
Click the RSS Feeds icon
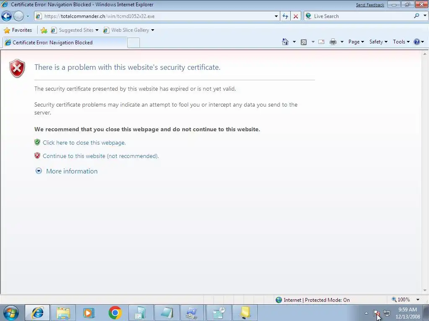point(304,42)
